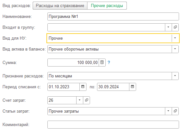Open calendar for Период списания start date
The image size is (188, 135).
[83, 87]
